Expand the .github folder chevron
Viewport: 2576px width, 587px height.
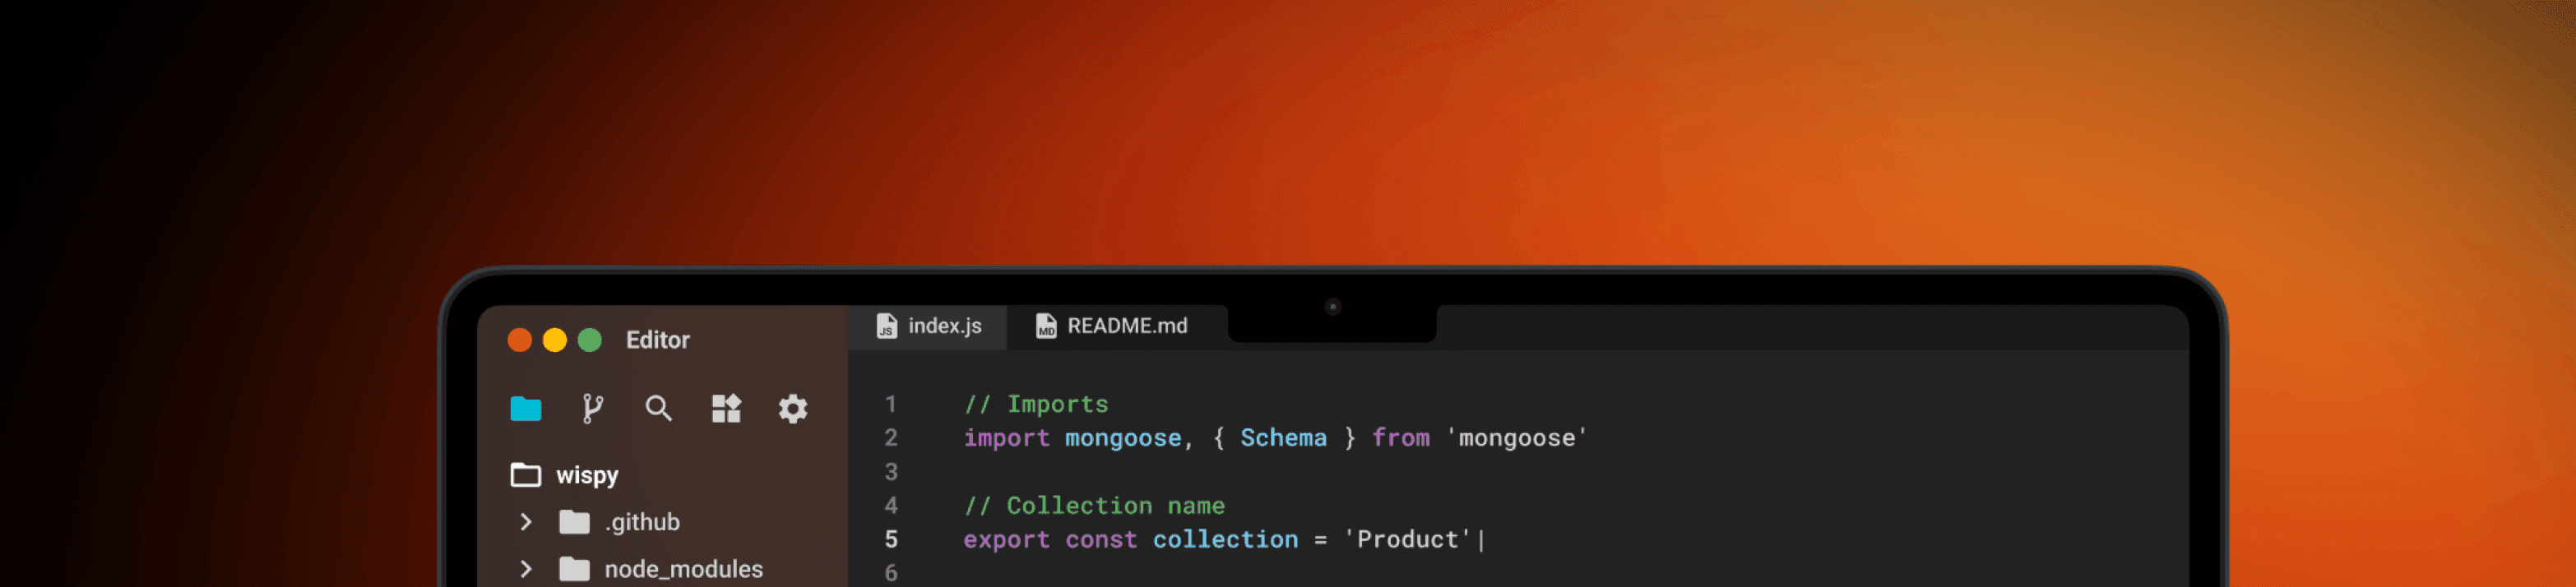526,522
